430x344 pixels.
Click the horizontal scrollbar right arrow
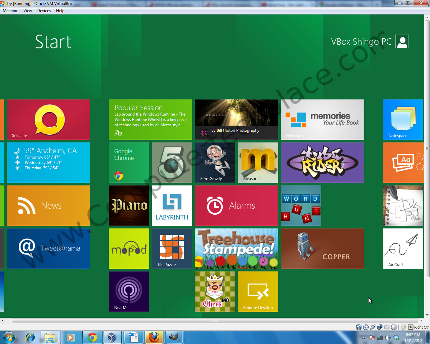422,320
